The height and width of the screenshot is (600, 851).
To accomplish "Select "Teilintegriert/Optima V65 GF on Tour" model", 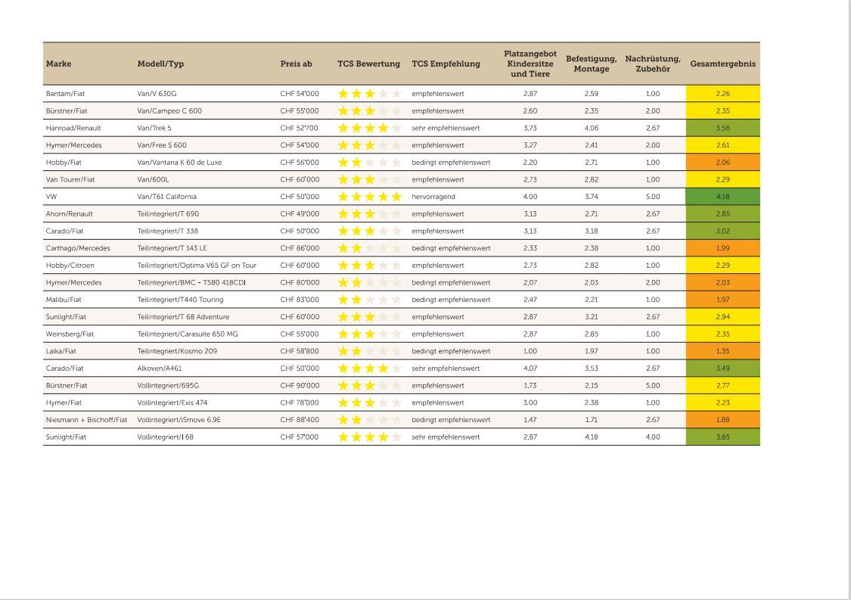I will pos(197,266).
